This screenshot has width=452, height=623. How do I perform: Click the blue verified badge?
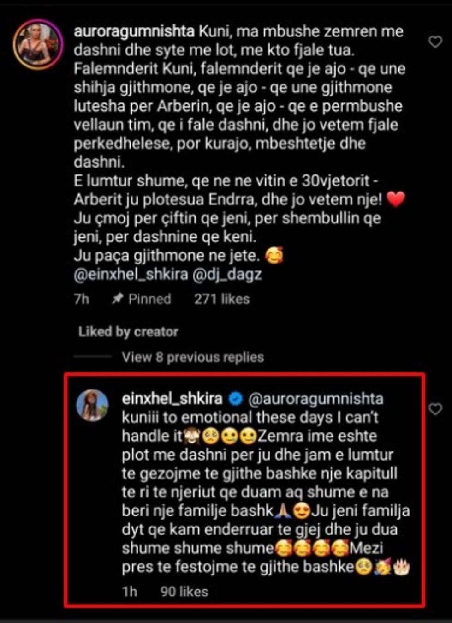coord(236,399)
